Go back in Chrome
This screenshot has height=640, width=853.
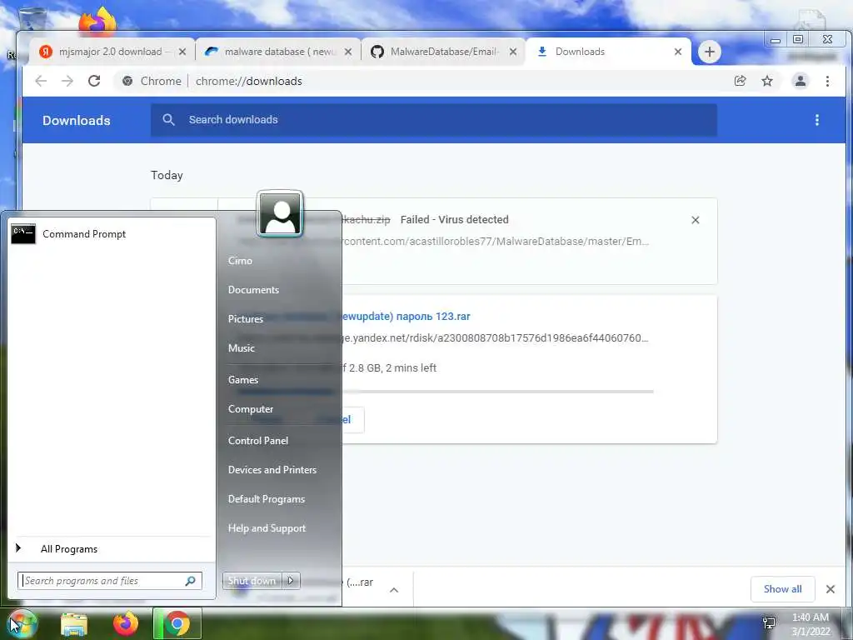(41, 81)
